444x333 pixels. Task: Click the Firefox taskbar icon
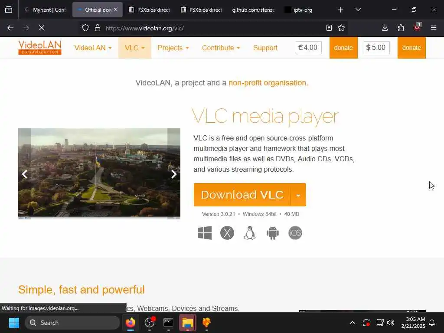pyautogui.click(x=131, y=323)
